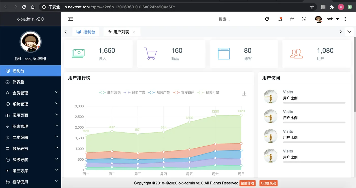The height and width of the screenshot is (188, 356).
Task: Click the refresh icon in the admin header
Action: coord(267,19)
